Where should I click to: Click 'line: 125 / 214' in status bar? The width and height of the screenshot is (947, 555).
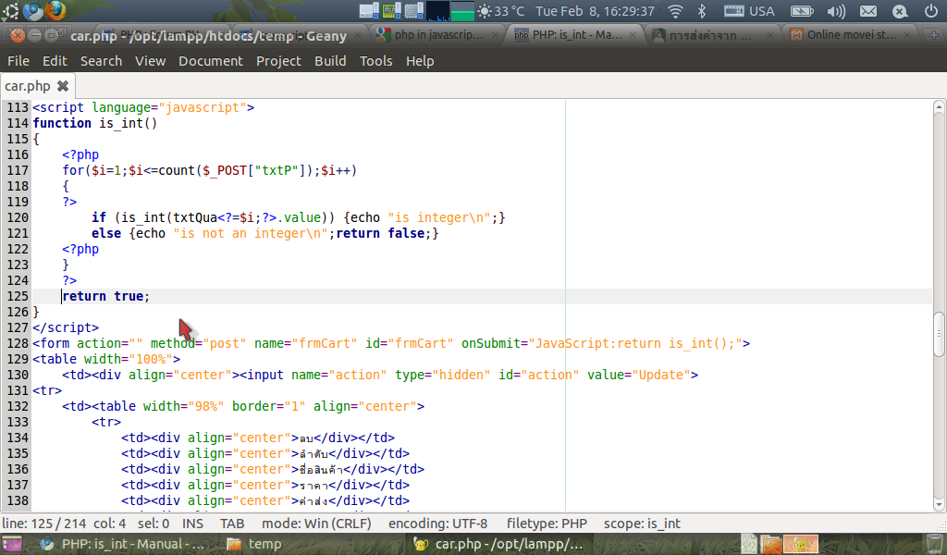point(44,524)
